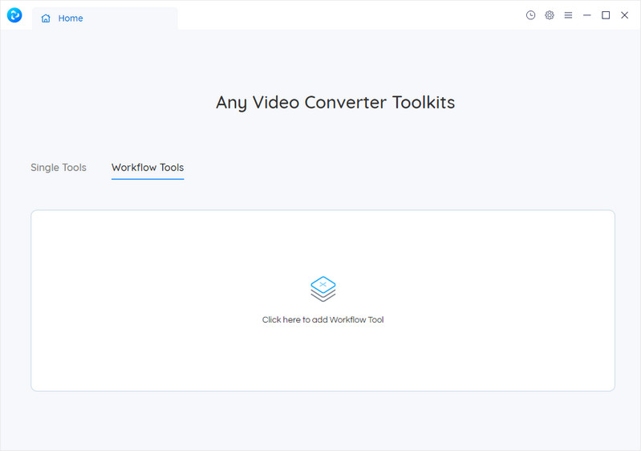Maximize the application window

(x=606, y=15)
